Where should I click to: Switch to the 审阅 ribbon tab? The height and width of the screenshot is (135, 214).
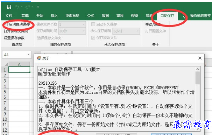pos(120,16)
